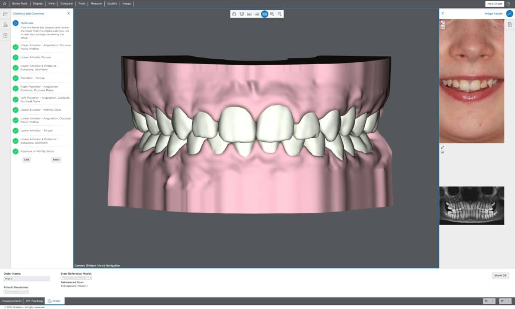Image resolution: width=515 pixels, height=309 pixels.
Task: Click the notes document icon in left sidebar
Action: (x=5, y=35)
